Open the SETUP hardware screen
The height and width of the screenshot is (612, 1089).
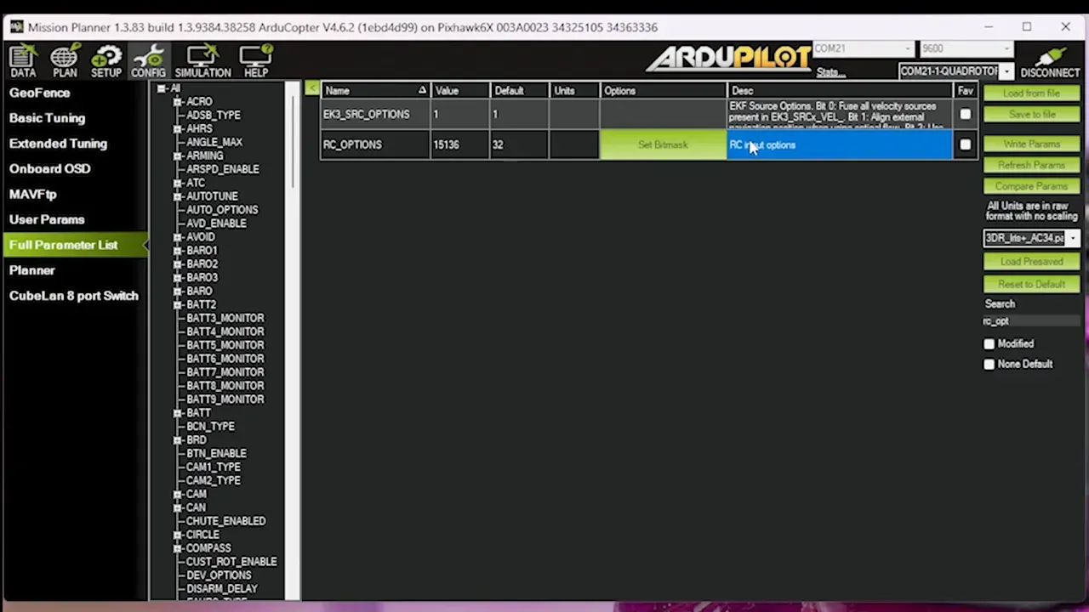[x=106, y=60]
